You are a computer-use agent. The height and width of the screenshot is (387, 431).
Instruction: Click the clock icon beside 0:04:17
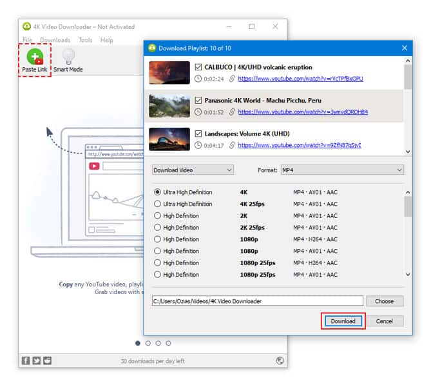(198, 145)
